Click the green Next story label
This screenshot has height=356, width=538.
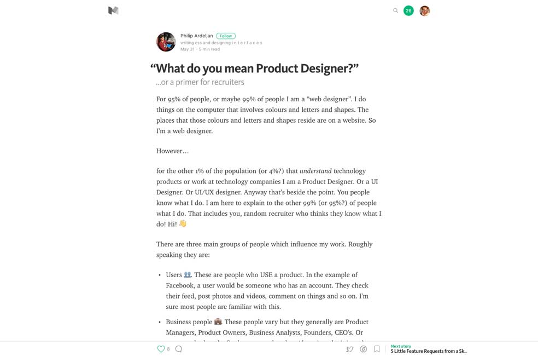coord(401,346)
